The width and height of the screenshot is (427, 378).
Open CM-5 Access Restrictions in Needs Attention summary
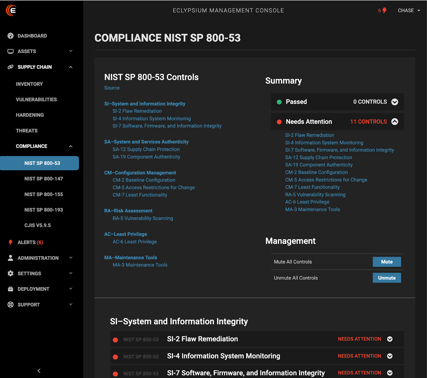326,180
